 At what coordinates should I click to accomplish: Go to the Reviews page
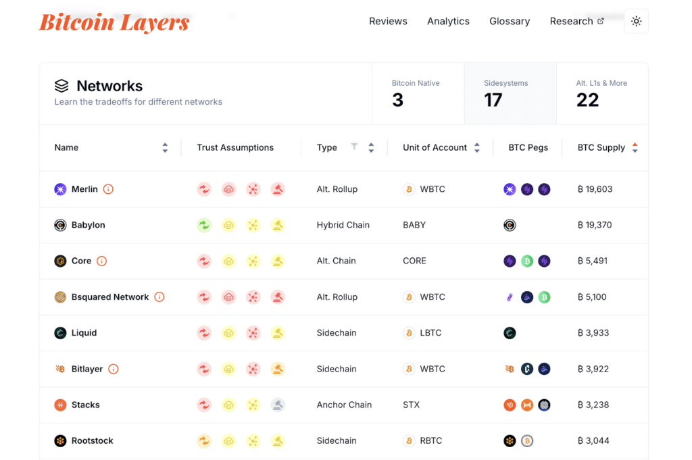pos(388,21)
